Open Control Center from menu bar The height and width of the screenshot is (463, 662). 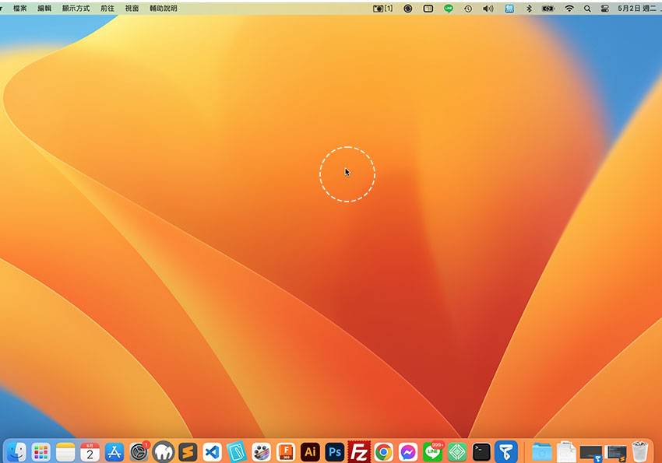(x=605, y=8)
